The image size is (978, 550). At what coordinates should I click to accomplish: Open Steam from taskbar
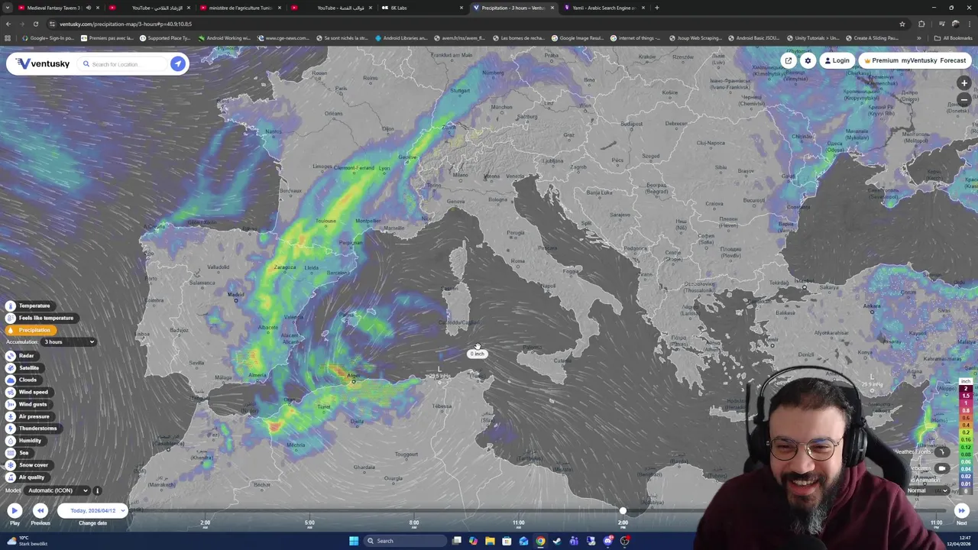(557, 541)
